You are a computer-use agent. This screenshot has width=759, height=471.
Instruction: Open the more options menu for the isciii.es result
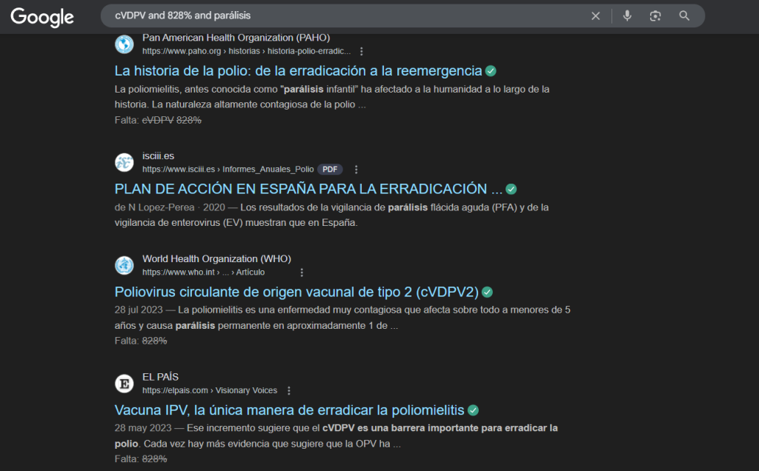pyautogui.click(x=356, y=170)
